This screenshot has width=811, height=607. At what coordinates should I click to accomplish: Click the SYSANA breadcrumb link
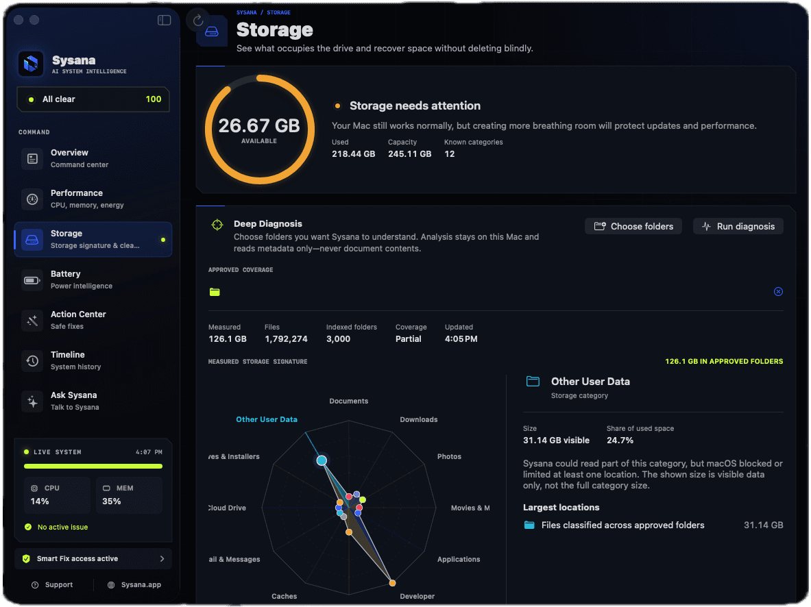tap(247, 12)
